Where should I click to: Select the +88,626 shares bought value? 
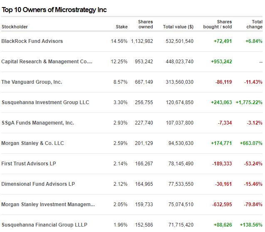(x=223, y=225)
